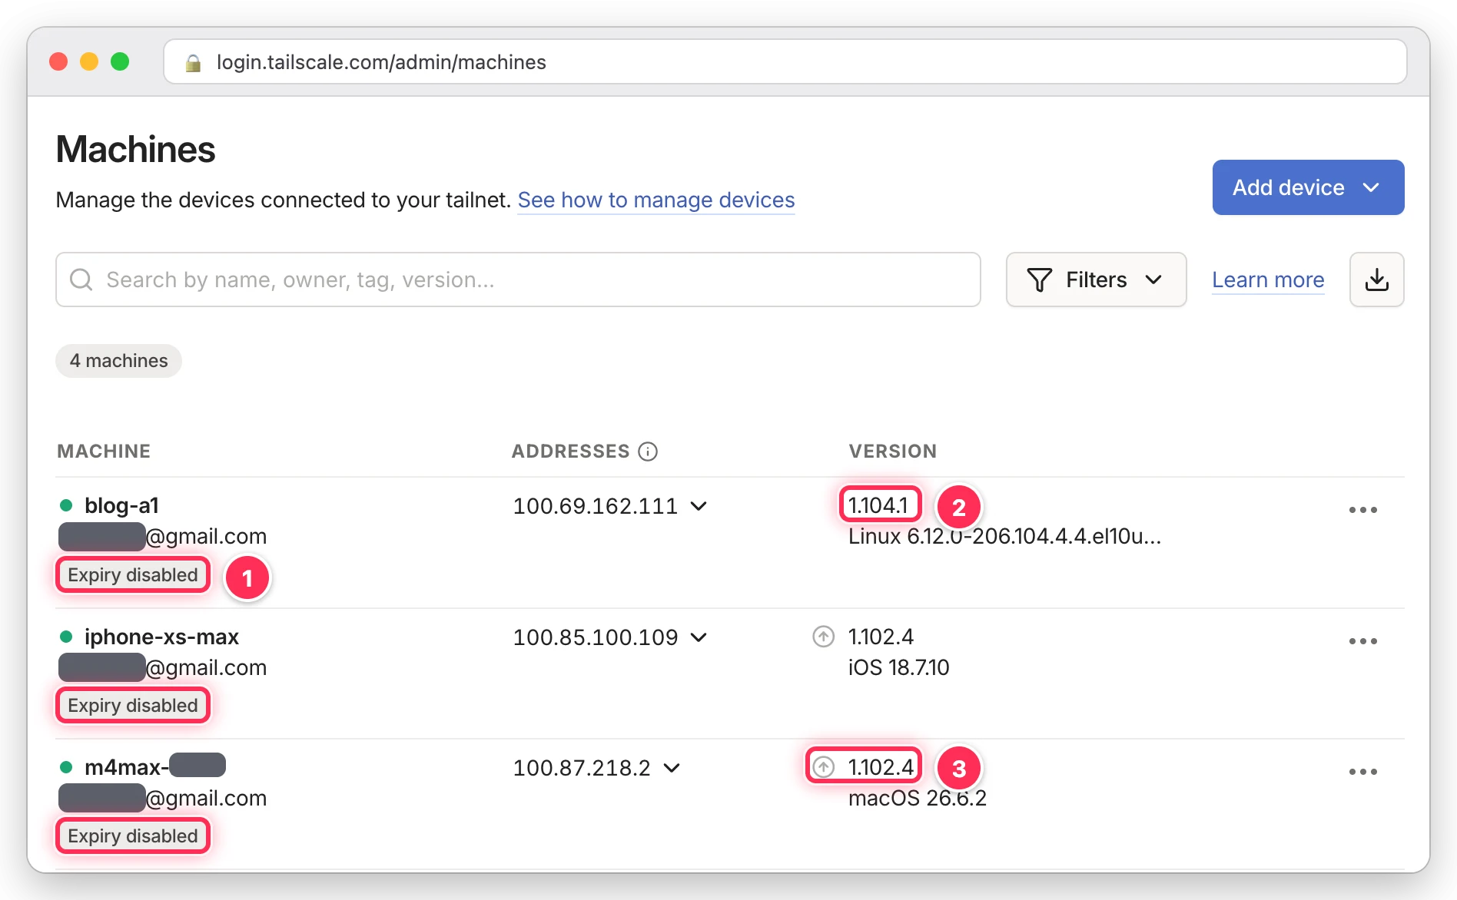Click update-available icon next to macOS 1.102.4 version

click(823, 767)
